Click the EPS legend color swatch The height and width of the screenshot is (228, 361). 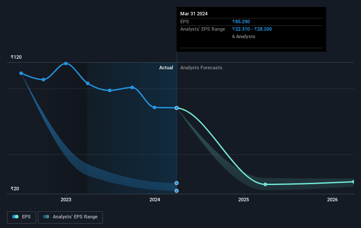[15, 217]
